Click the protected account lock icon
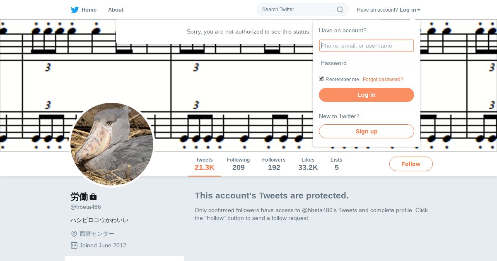 tap(93, 197)
